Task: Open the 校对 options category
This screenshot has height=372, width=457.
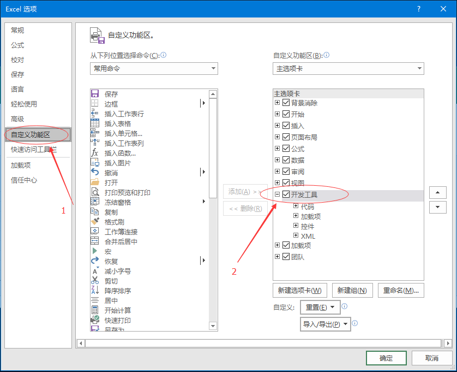Action: pyautogui.click(x=17, y=60)
